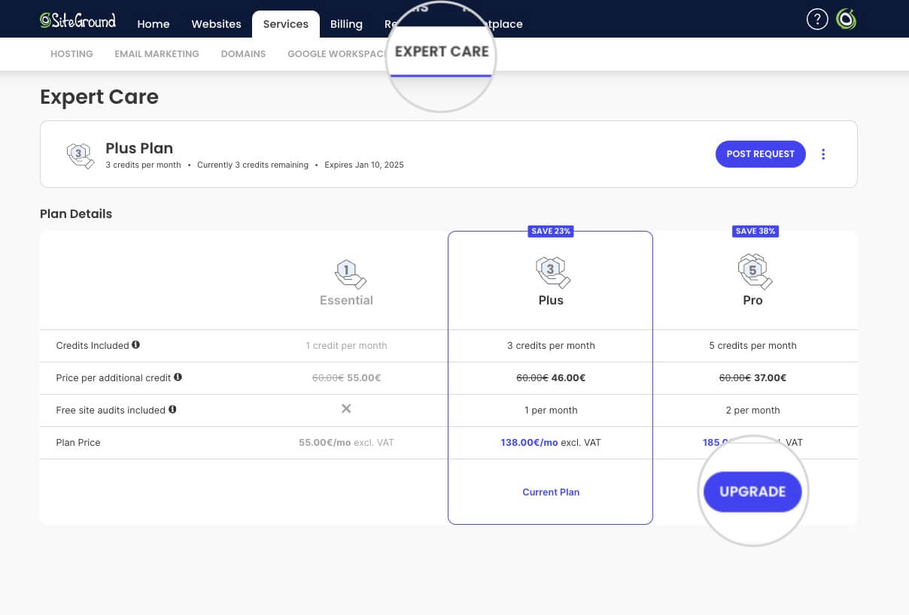Image resolution: width=909 pixels, height=615 pixels.
Task: Open the help question mark icon
Action: (817, 20)
